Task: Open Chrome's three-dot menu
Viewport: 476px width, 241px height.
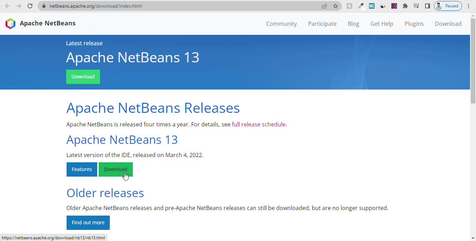Action: (x=469, y=6)
